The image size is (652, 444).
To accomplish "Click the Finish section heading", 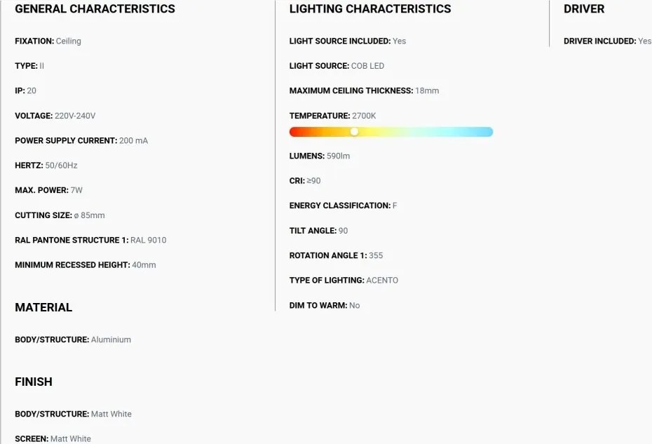I will tap(34, 382).
